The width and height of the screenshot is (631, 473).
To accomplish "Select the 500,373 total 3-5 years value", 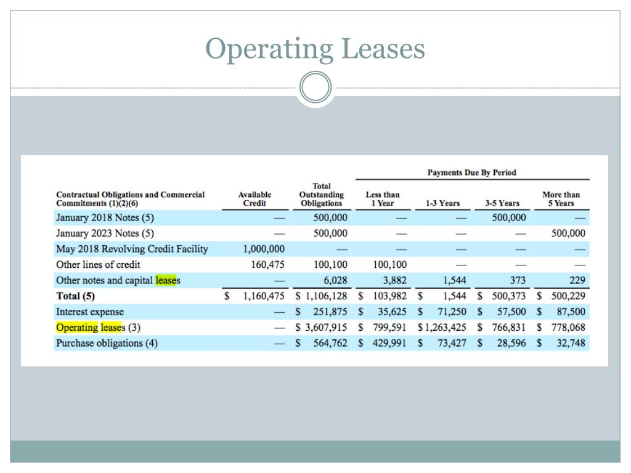I will tap(508, 296).
